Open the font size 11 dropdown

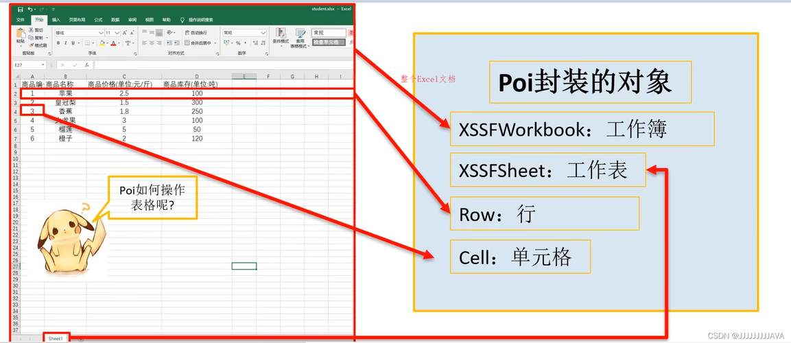[117, 33]
